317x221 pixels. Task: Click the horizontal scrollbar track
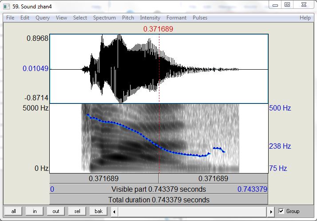(193, 212)
